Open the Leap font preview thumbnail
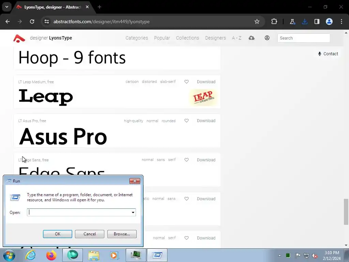 [203, 97]
